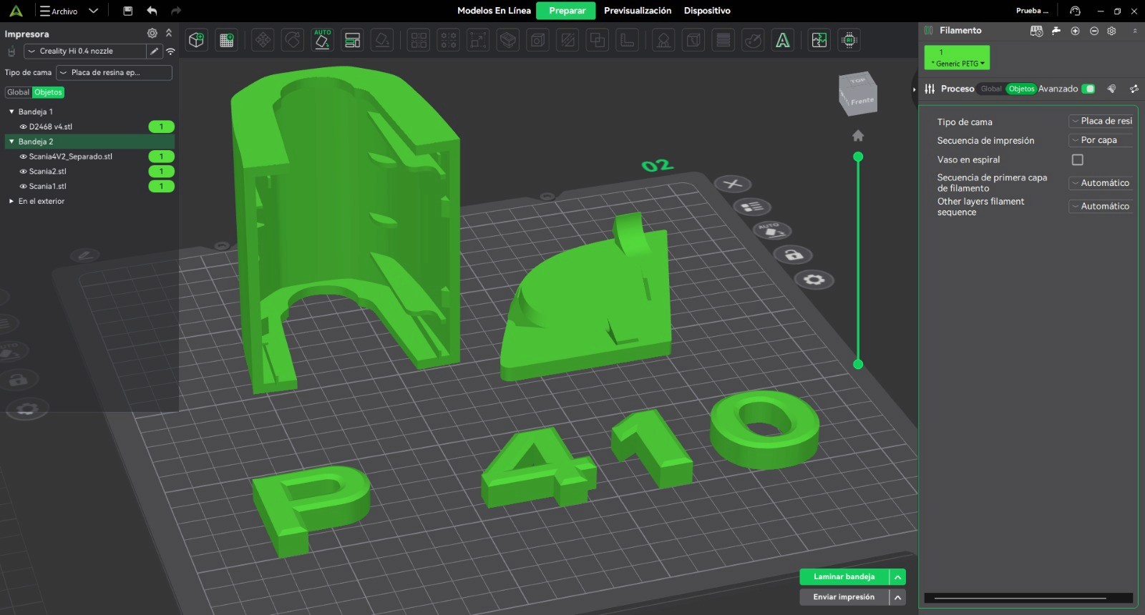This screenshot has height=615, width=1145.
Task: Open the Text tool "A" icon
Action: coord(783,40)
